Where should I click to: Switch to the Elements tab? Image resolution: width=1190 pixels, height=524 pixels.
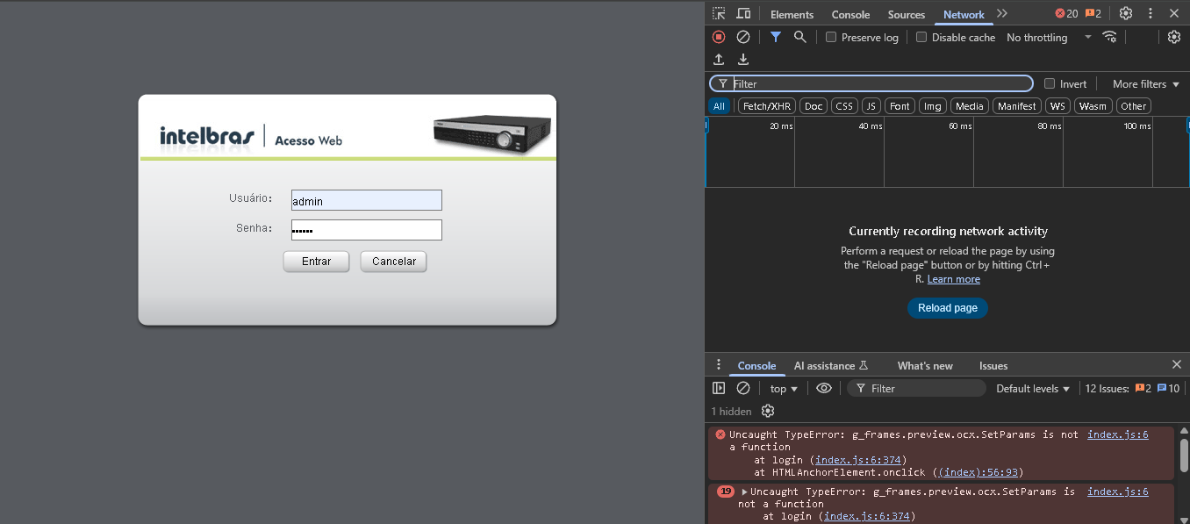point(792,14)
